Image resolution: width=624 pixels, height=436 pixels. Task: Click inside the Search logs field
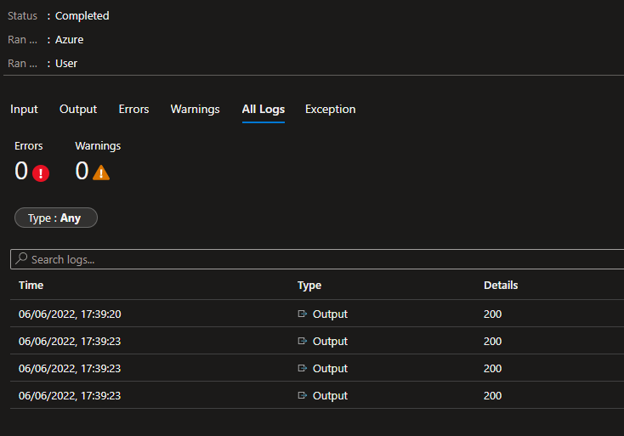323,259
